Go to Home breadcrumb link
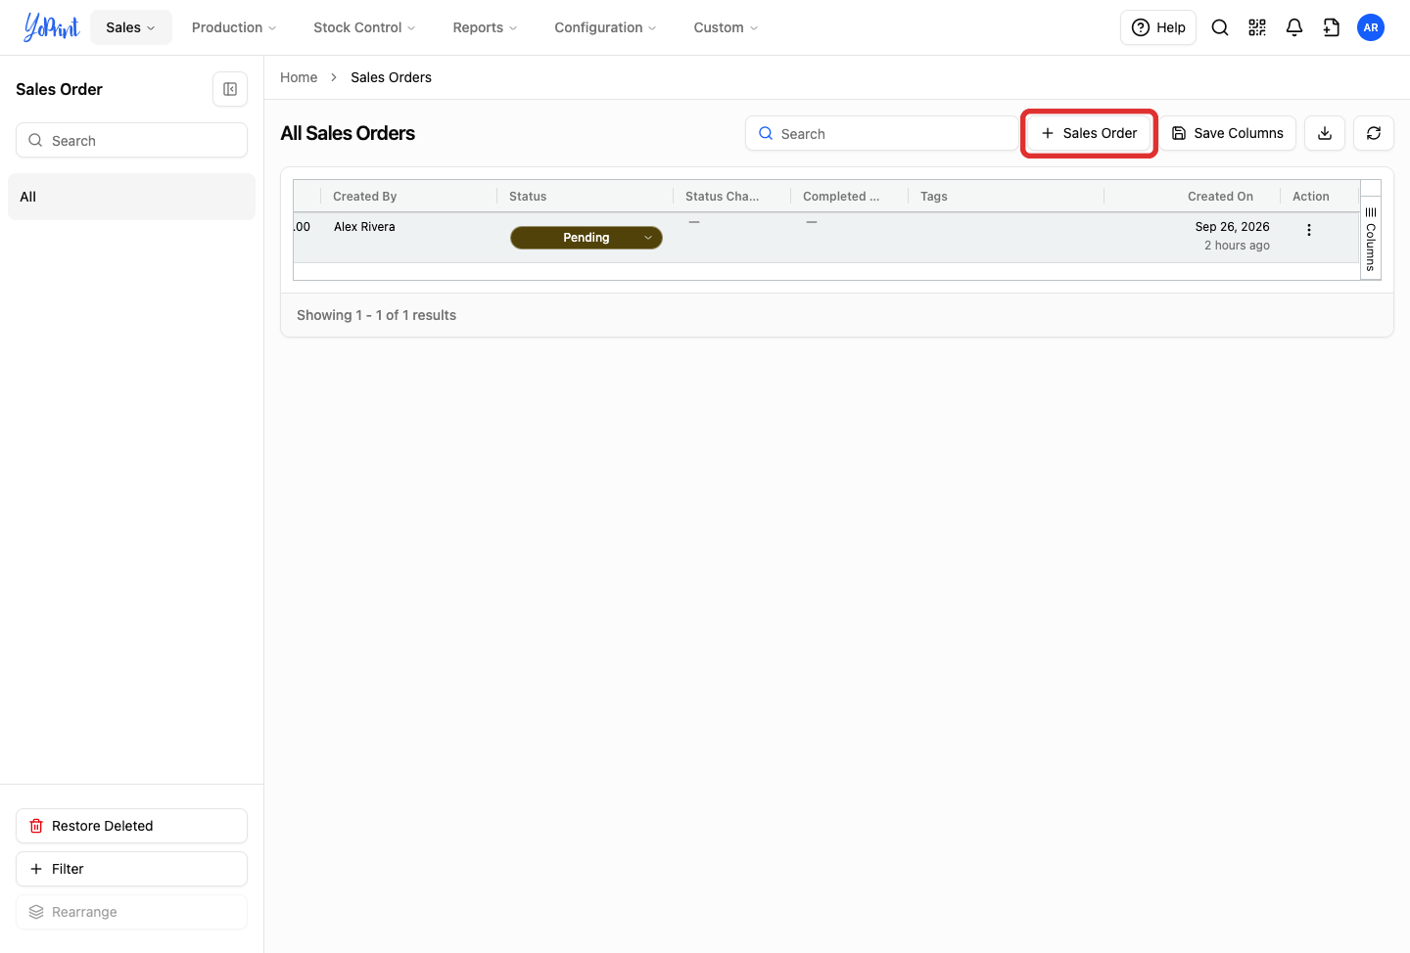The height and width of the screenshot is (953, 1410). (299, 77)
